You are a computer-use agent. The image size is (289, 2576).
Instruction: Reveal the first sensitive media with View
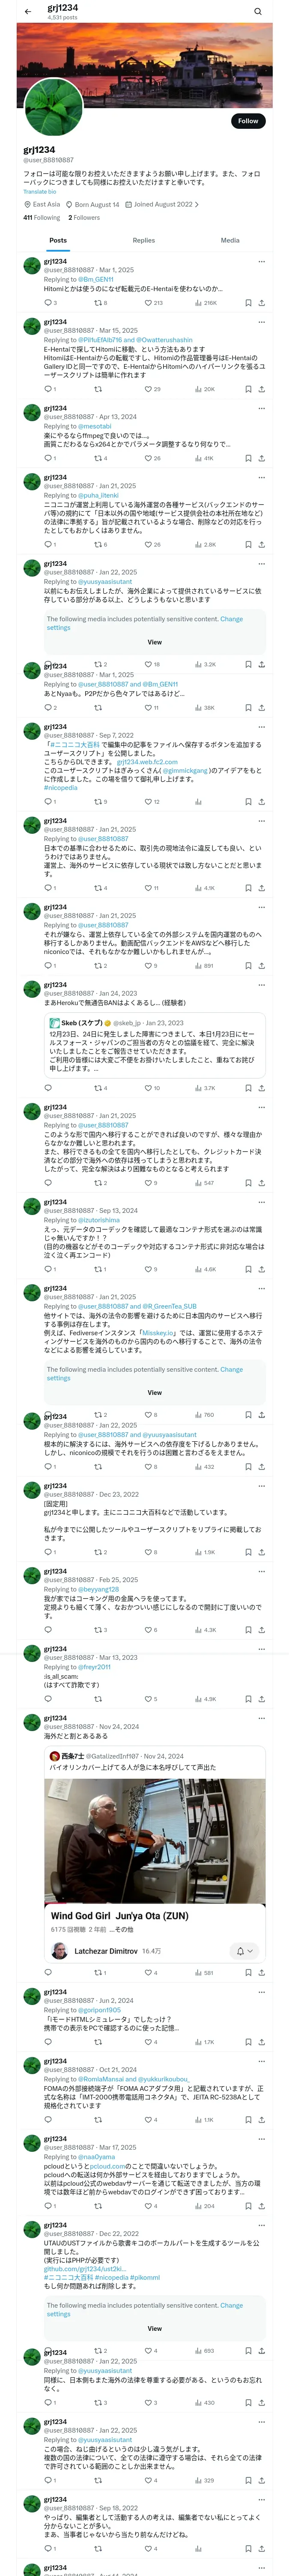155,642
